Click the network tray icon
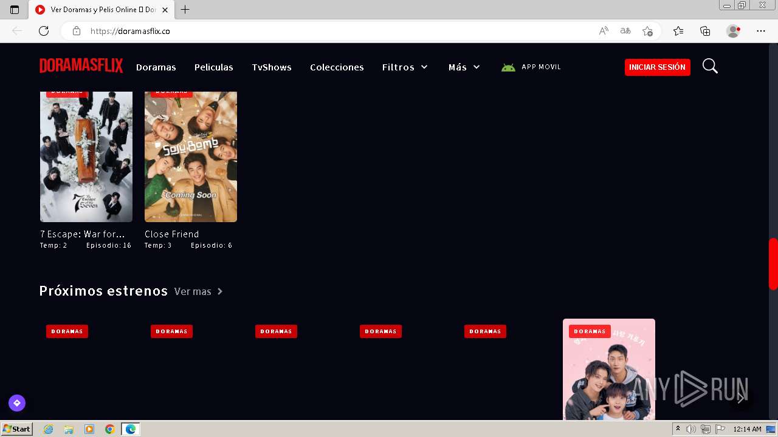The height and width of the screenshot is (437, 778). point(705,429)
